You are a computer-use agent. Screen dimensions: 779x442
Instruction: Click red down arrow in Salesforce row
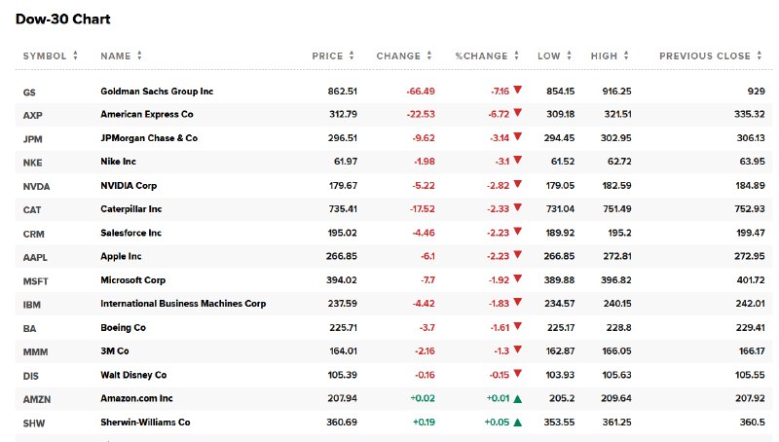(x=518, y=232)
